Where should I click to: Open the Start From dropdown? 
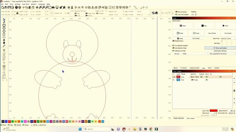[x=228, y=38]
